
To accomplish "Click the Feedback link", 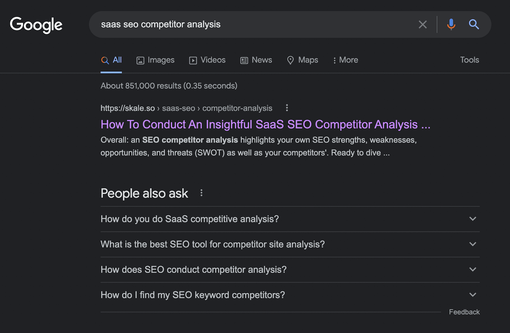I will pyautogui.click(x=464, y=312).
